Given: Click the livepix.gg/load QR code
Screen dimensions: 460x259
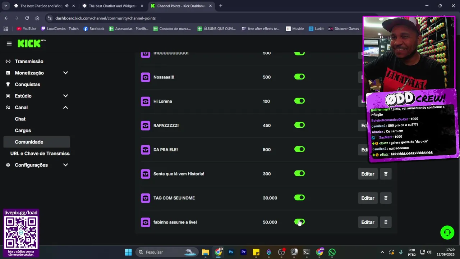Looking at the screenshot, I should click(x=21, y=233).
